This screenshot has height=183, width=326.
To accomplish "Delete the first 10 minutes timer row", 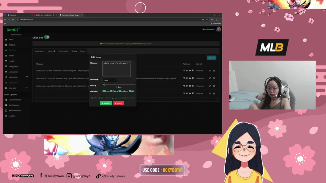I will (214, 78).
